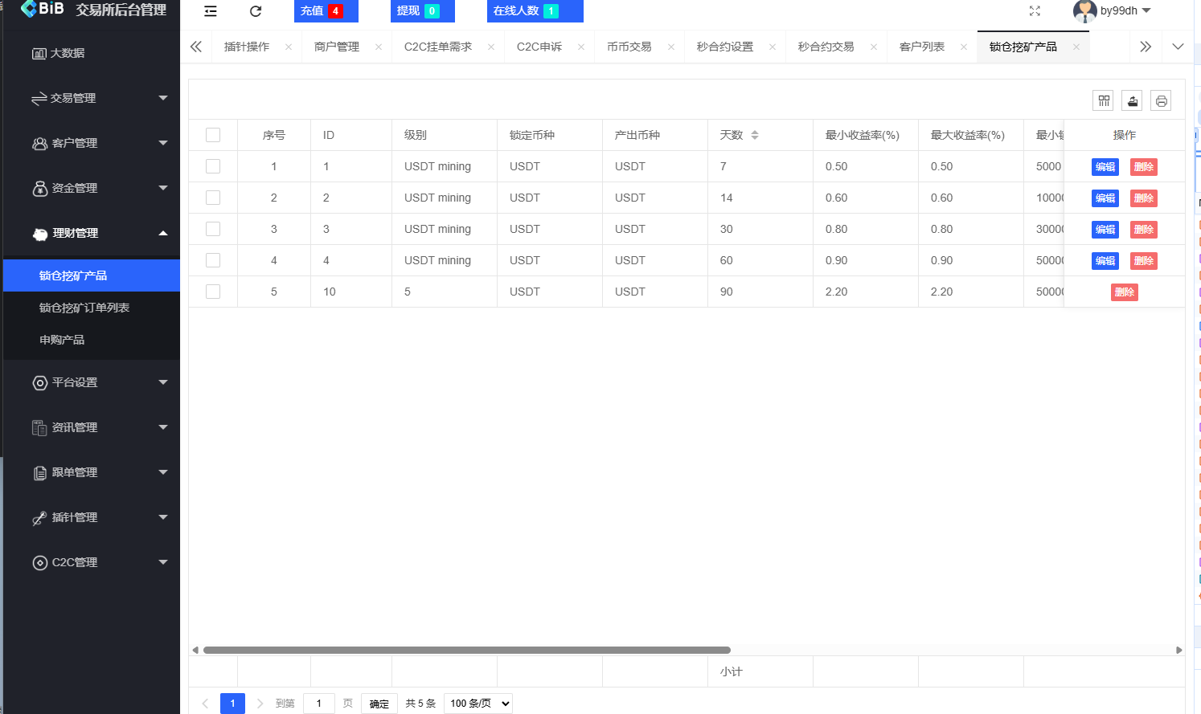The height and width of the screenshot is (714, 1201).
Task: Click the right tab scroll arrow
Action: (x=1146, y=47)
